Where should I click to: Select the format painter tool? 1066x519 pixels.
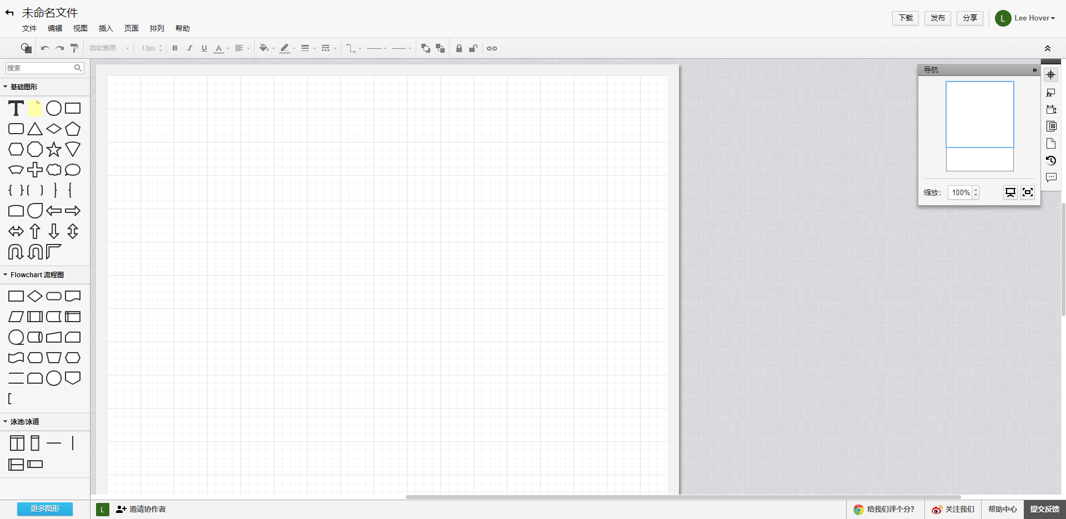[x=74, y=48]
